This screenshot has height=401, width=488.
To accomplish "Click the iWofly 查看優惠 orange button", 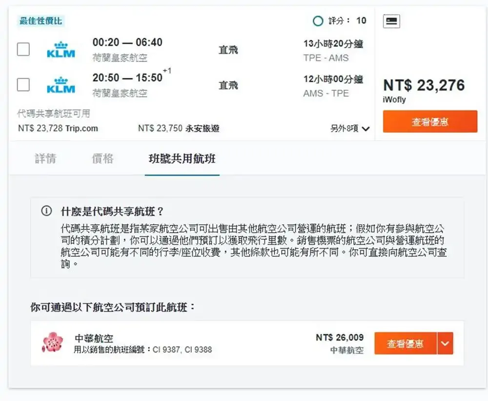I will (430, 122).
